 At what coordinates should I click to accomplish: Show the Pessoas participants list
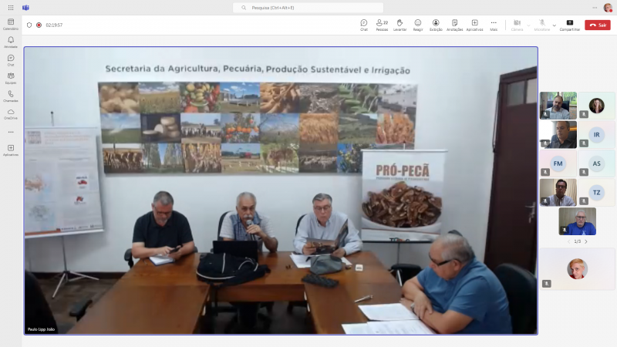point(382,25)
